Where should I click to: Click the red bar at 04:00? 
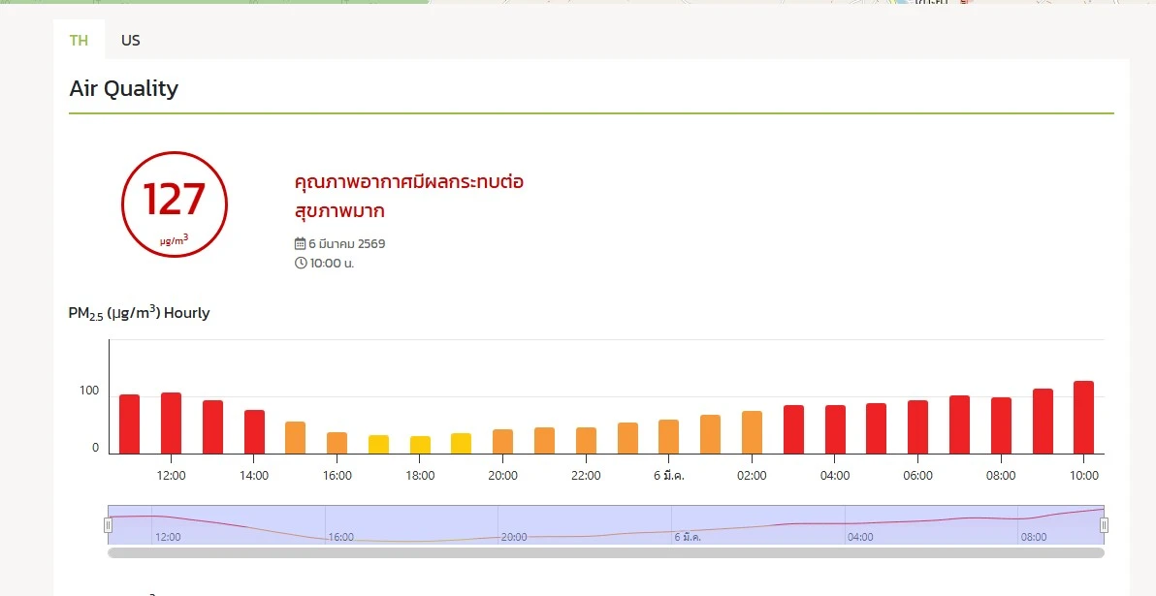[x=835, y=429]
